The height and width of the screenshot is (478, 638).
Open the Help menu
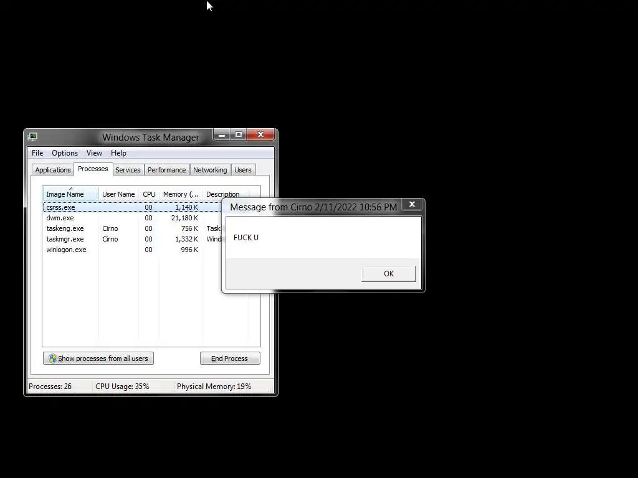click(x=118, y=153)
